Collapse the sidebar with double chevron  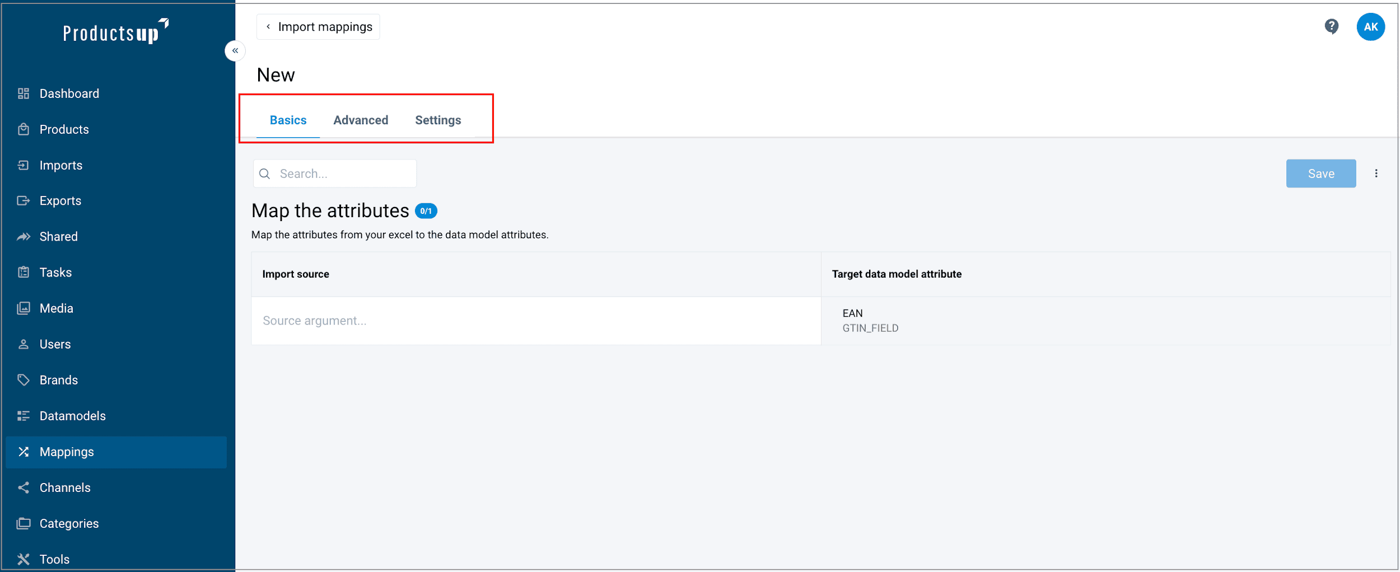pyautogui.click(x=235, y=51)
